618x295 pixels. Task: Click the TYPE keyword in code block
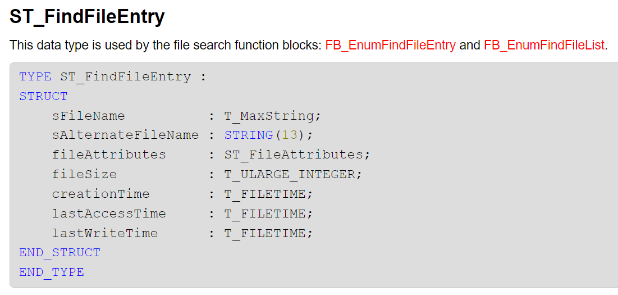tap(35, 77)
